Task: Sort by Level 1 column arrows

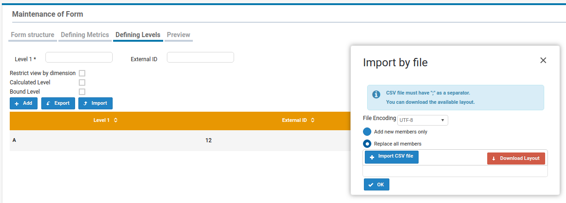Action: click(115, 121)
